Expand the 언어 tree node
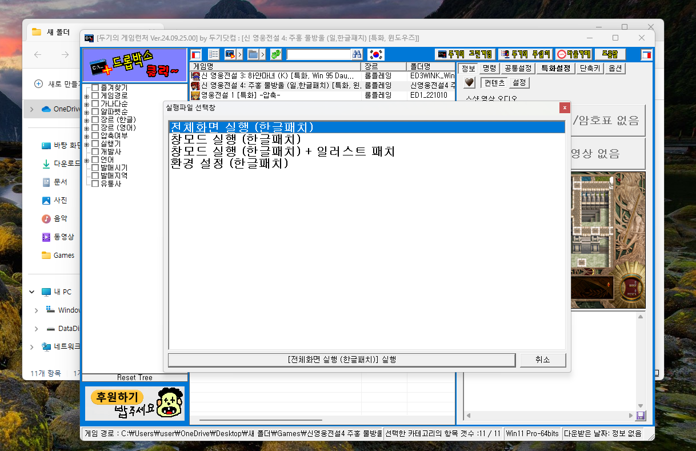The height and width of the screenshot is (451, 696). (x=87, y=160)
